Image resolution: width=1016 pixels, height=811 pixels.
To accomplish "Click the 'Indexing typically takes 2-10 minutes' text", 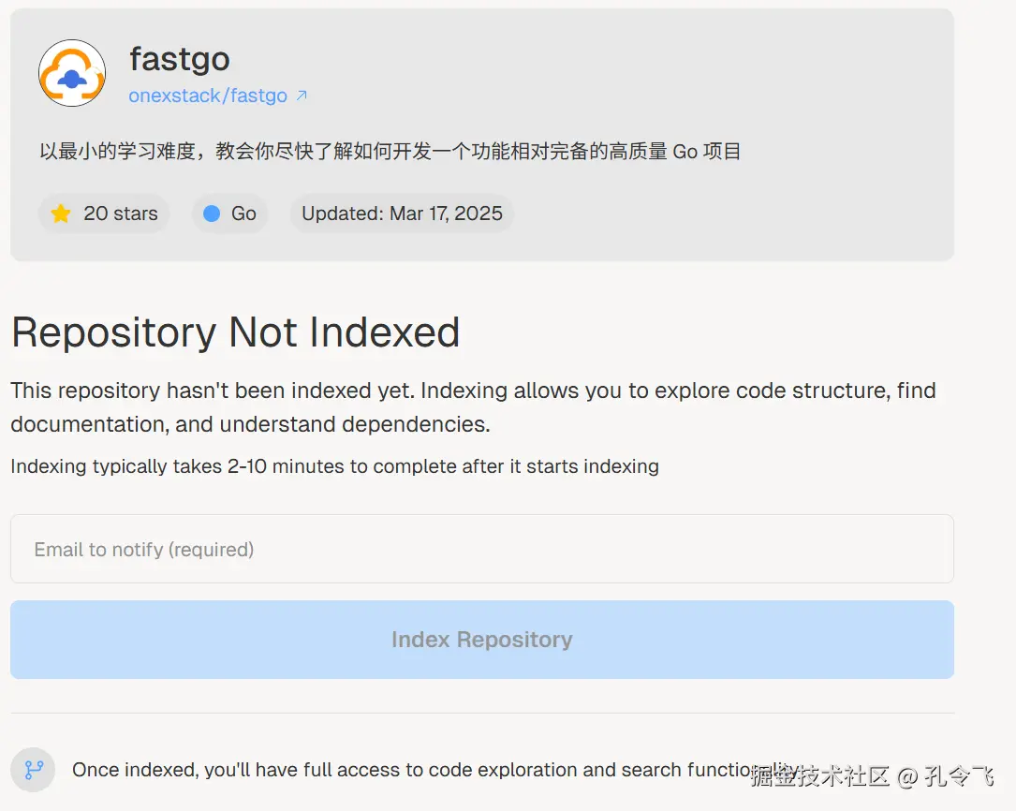I will point(334,466).
